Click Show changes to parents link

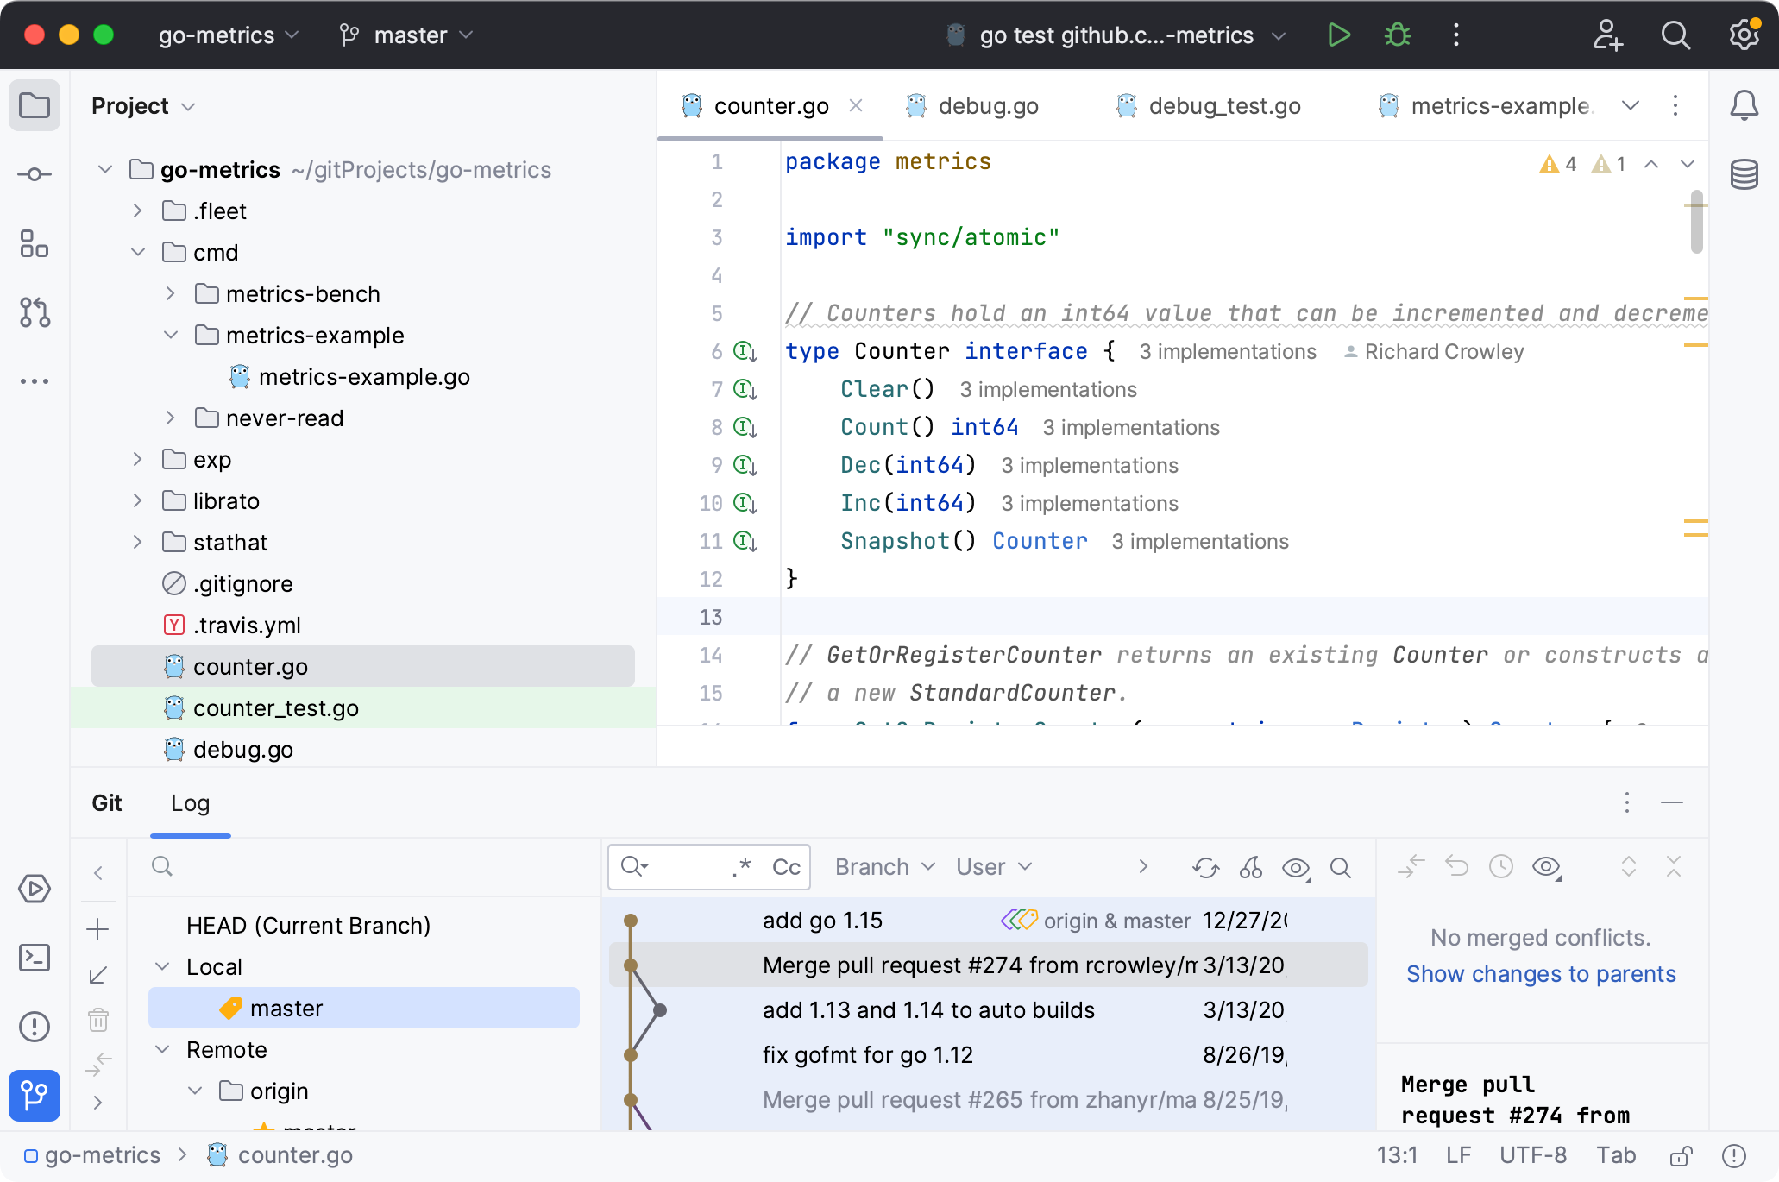[1540, 974]
